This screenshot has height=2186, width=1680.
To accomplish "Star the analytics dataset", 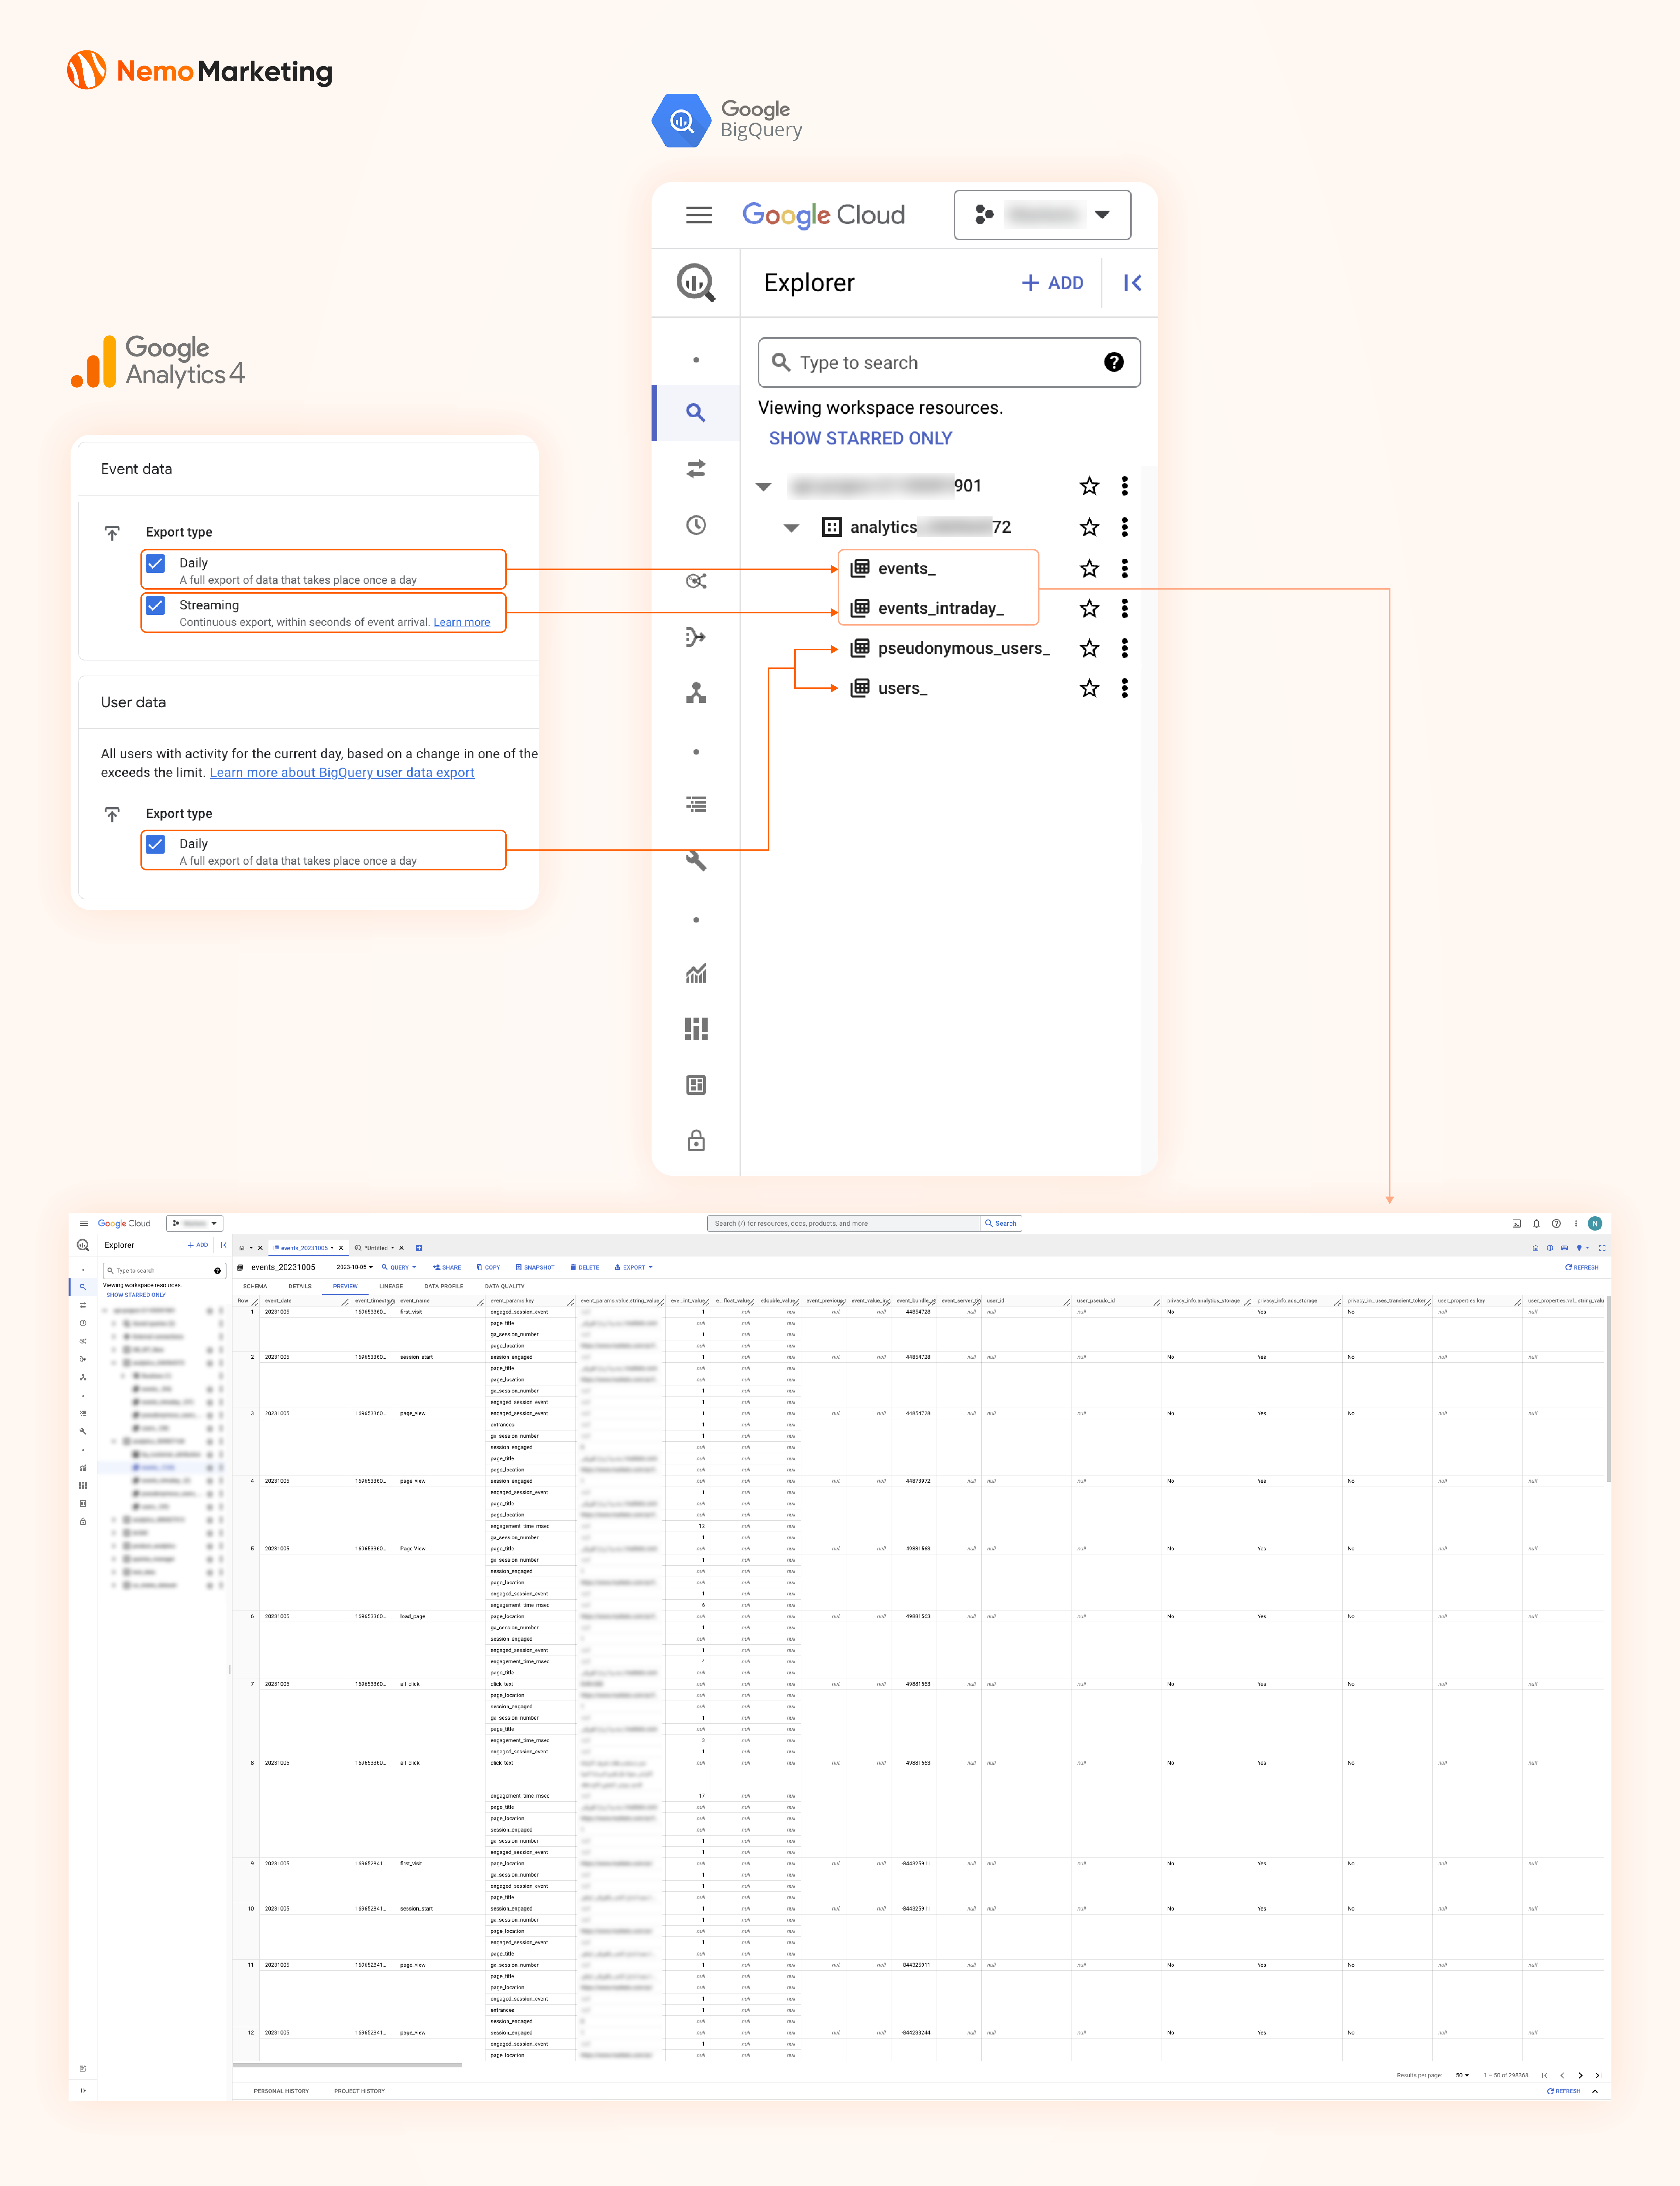I will click(x=1089, y=527).
